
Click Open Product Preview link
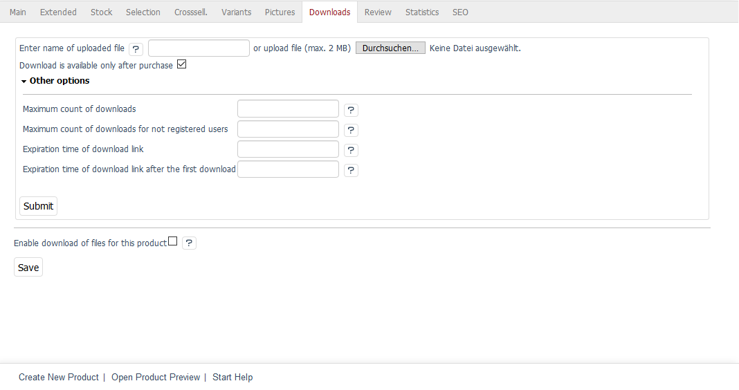click(x=156, y=378)
